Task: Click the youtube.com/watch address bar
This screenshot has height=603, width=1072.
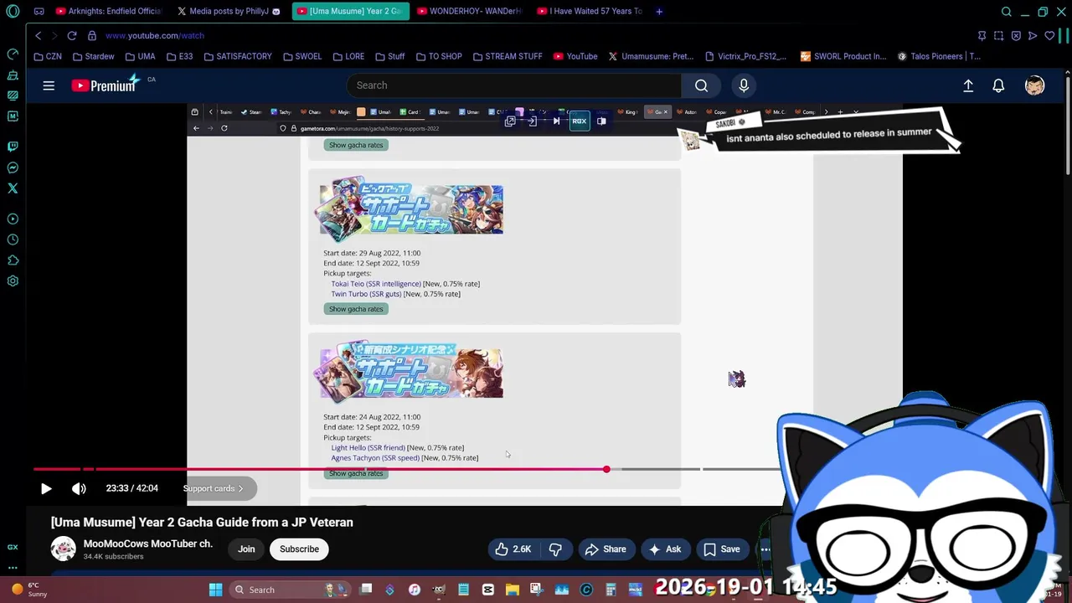Action: click(154, 35)
